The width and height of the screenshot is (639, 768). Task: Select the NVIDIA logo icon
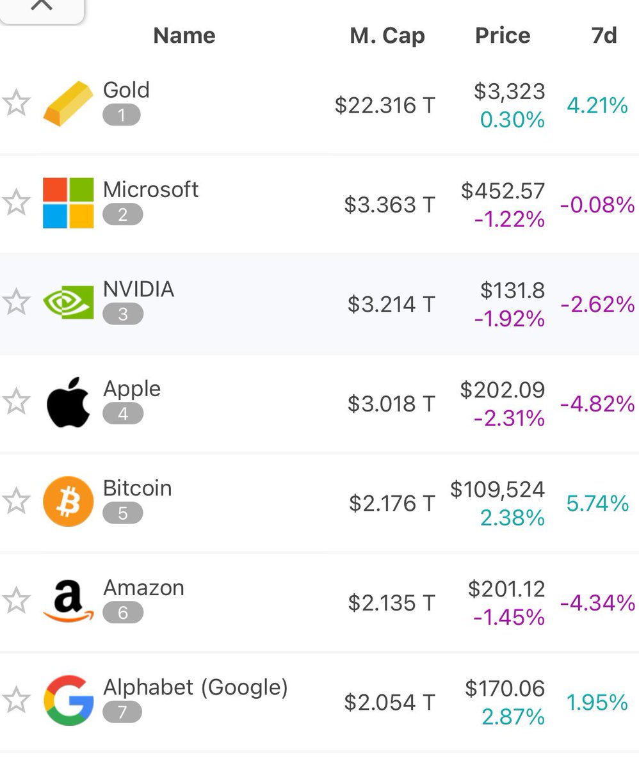[68, 302]
